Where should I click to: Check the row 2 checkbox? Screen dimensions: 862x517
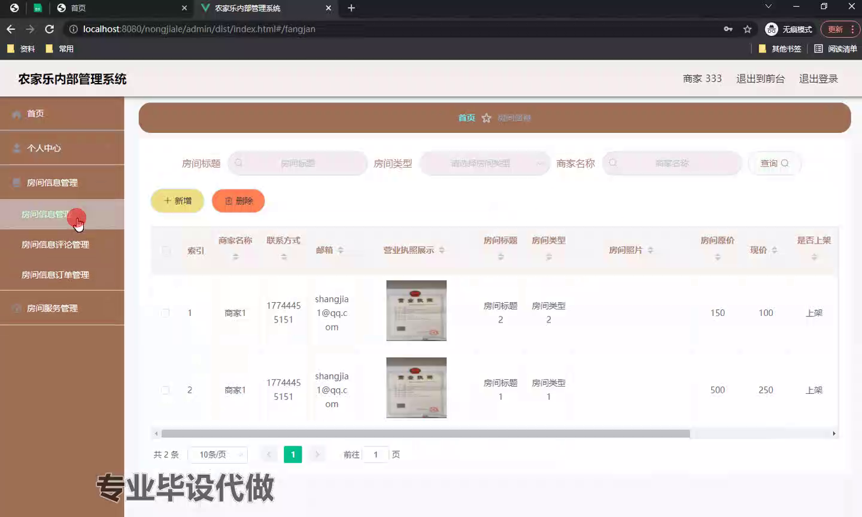(165, 390)
